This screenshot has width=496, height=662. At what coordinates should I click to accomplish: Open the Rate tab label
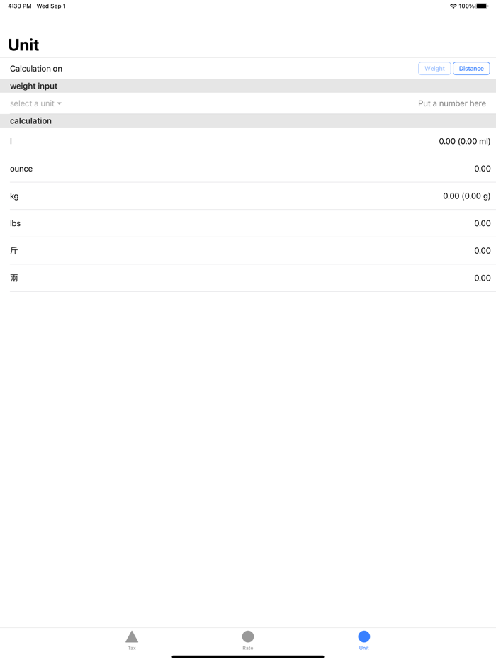tap(248, 648)
